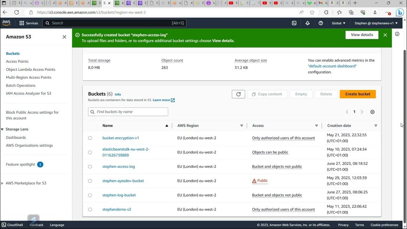Click the Create bucket button
This screenshot has width=407, height=229.
click(x=358, y=94)
